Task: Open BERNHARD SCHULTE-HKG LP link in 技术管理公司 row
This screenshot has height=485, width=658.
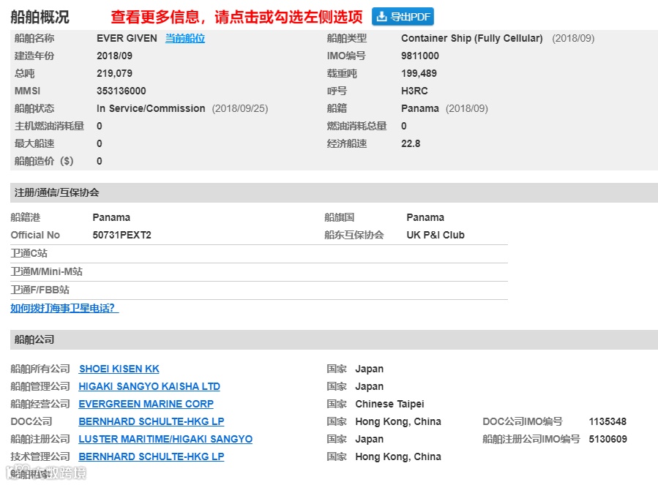Action: coord(152,457)
